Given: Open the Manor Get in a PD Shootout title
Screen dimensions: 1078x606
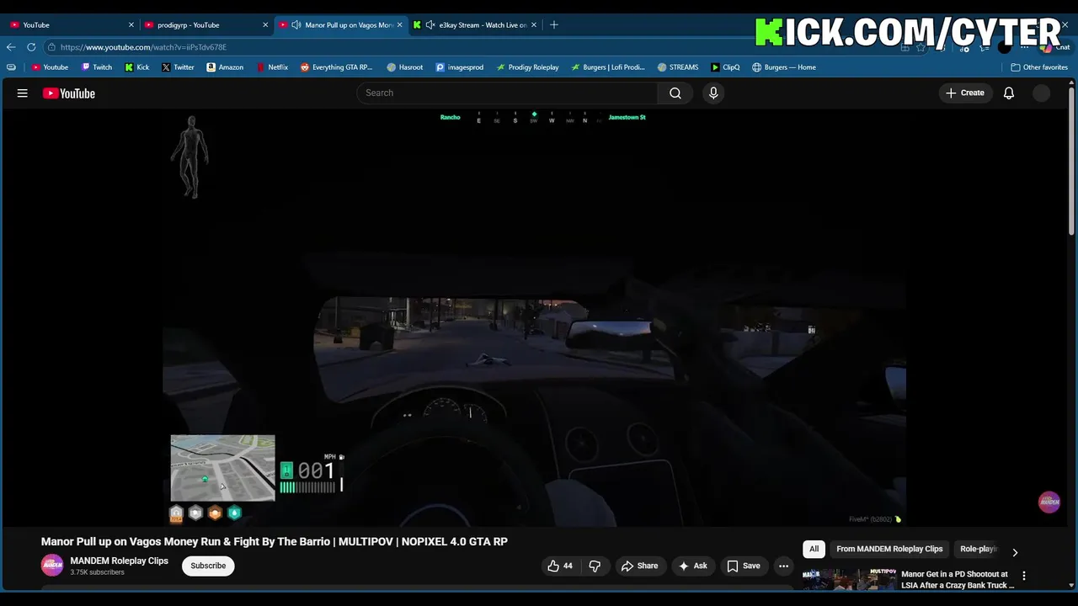Looking at the screenshot, I should pyautogui.click(x=958, y=579).
